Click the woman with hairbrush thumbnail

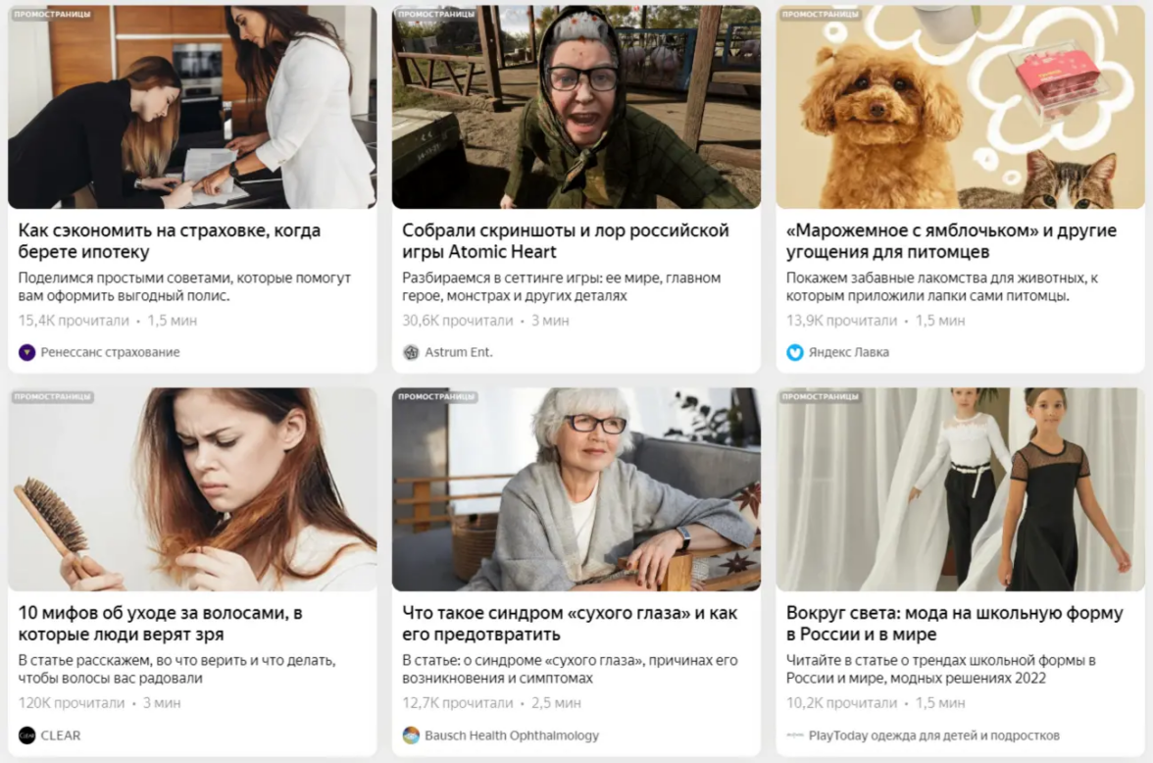192,490
